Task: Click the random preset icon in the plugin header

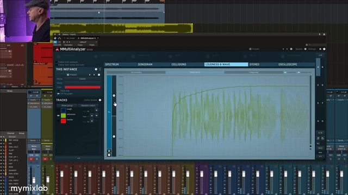Action: coord(291,49)
